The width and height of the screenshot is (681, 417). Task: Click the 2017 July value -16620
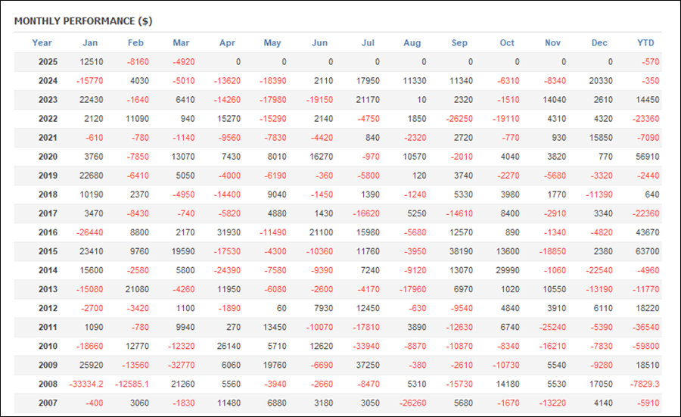366,213
